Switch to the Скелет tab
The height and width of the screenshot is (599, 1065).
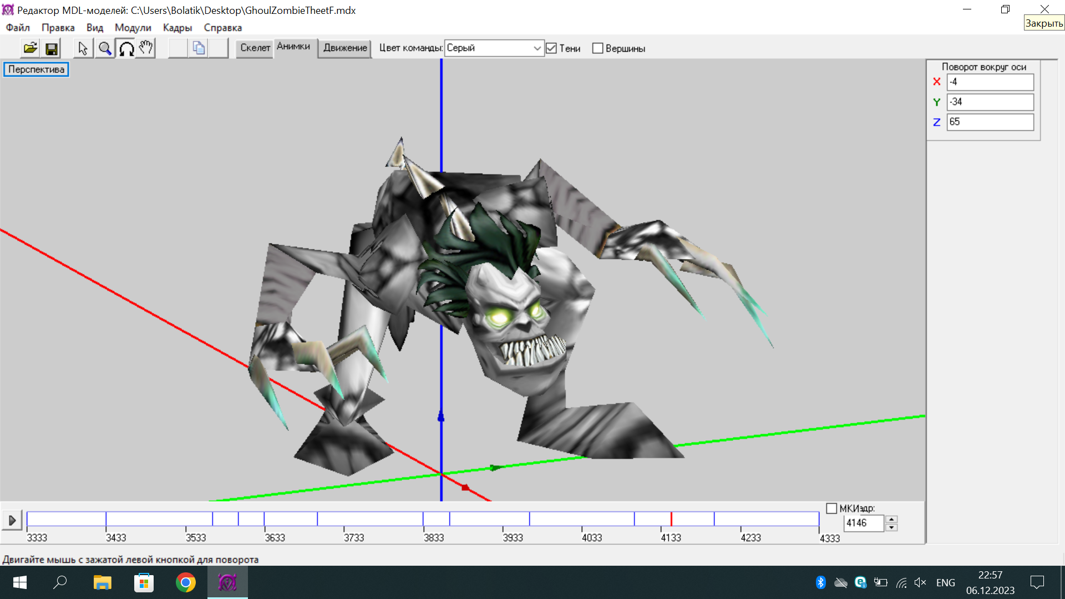tap(255, 48)
